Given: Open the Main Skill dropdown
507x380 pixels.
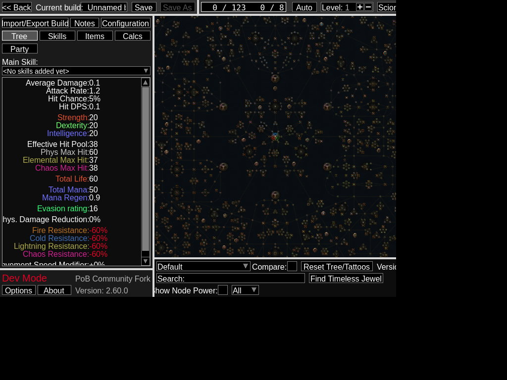Looking at the screenshot, I should 76,71.
